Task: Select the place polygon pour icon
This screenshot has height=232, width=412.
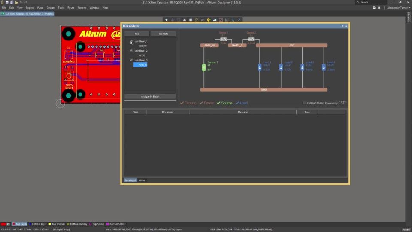Action: 215,20
